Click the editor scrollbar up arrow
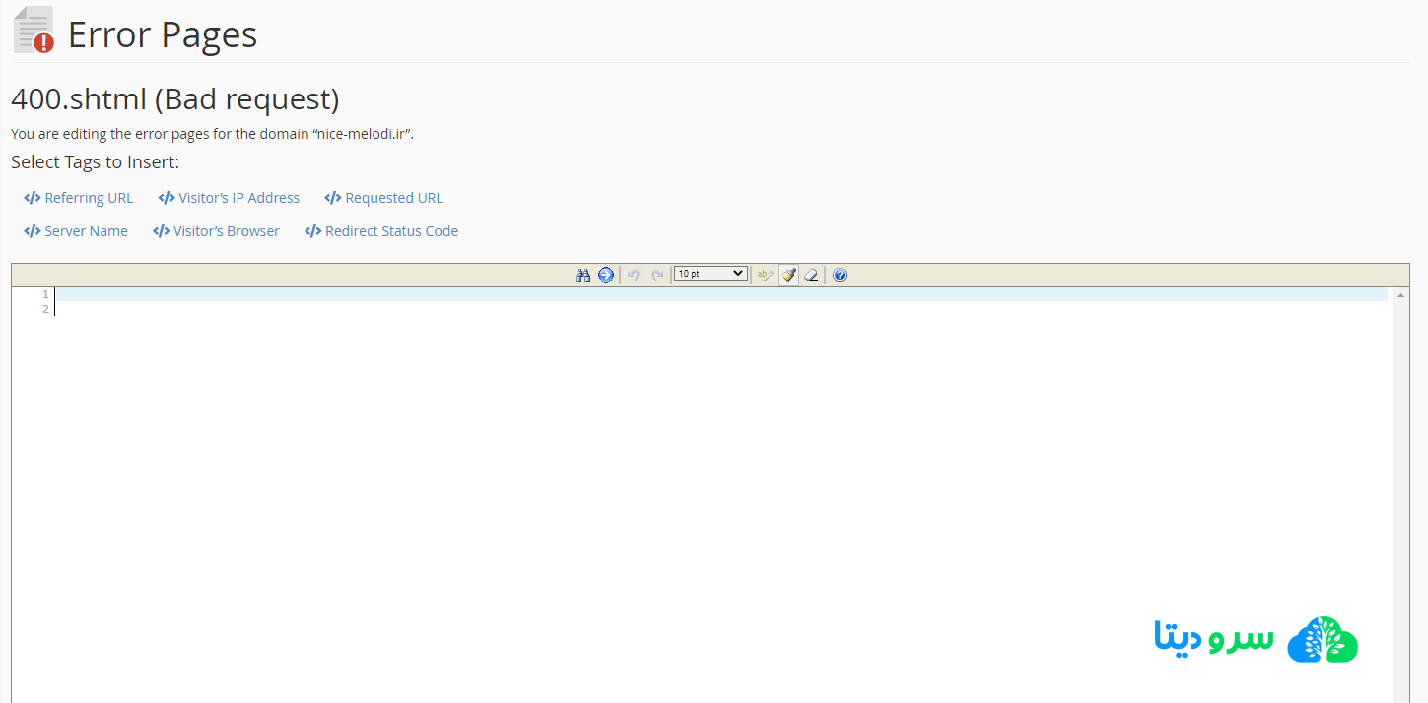This screenshot has width=1428, height=703. click(x=1400, y=296)
